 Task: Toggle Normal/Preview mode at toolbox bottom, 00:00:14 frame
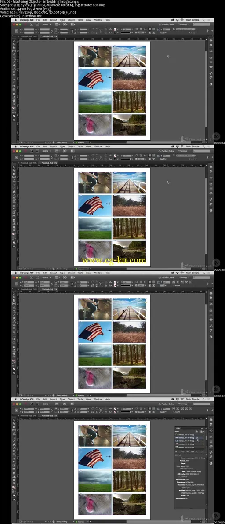point(15,120)
